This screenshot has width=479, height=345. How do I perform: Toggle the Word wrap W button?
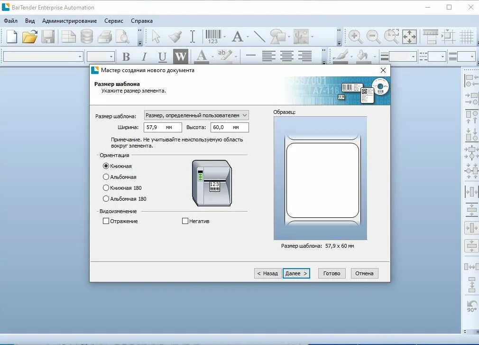click(x=180, y=56)
